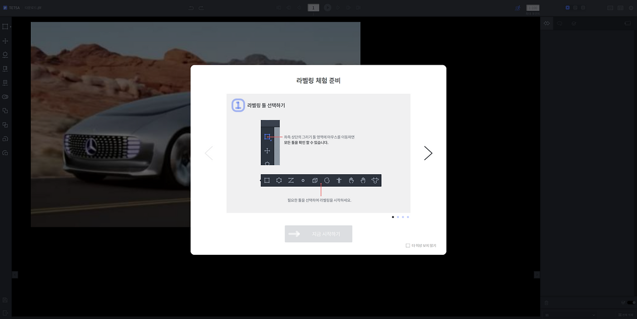Open the brightness adjustment tool in left toolbar
637x319 pixels.
coord(5,55)
